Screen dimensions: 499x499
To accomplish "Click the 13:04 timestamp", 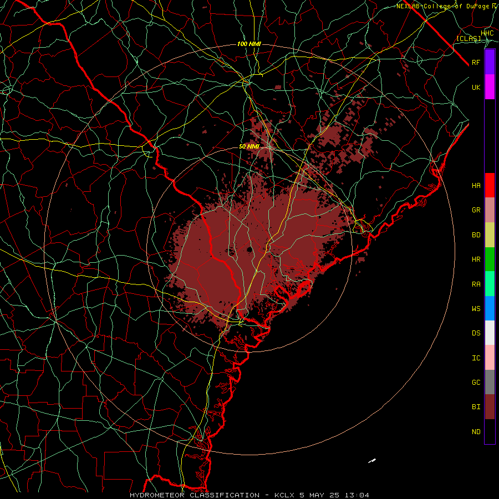I will coord(357,495).
